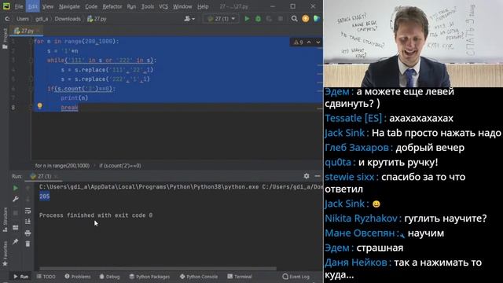503x283 pixels.
Task: Open the Window menu
Action: click(182, 6)
